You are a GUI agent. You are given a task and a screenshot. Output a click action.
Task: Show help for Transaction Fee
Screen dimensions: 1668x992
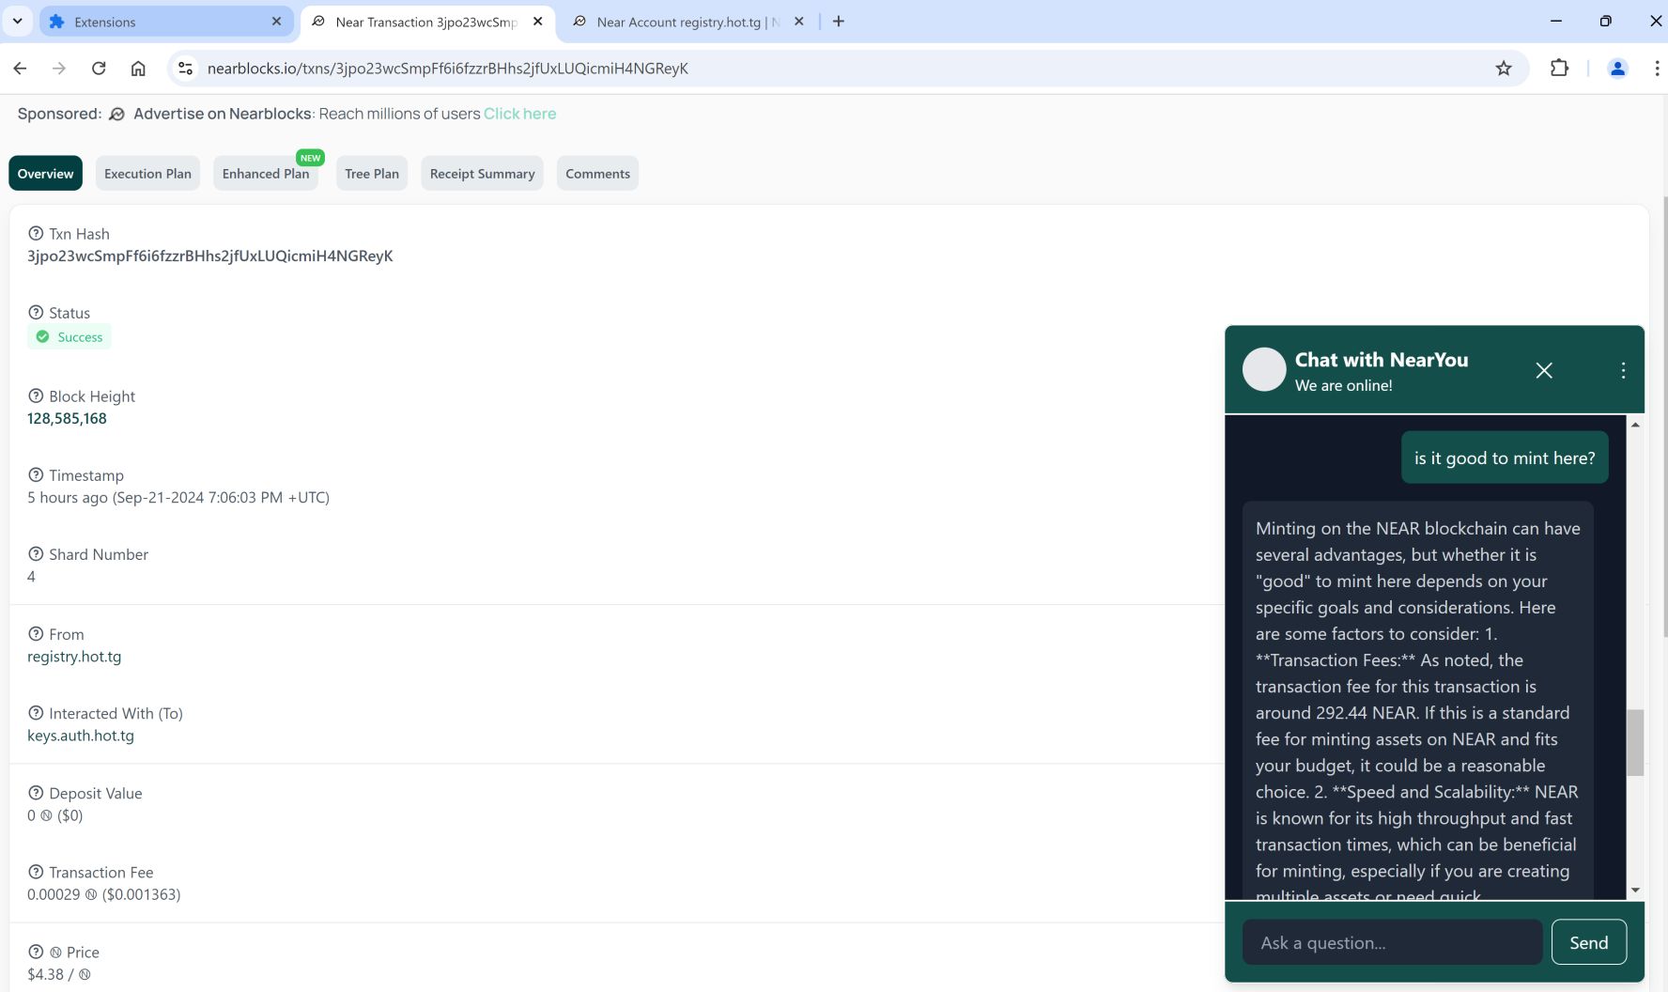click(36, 872)
